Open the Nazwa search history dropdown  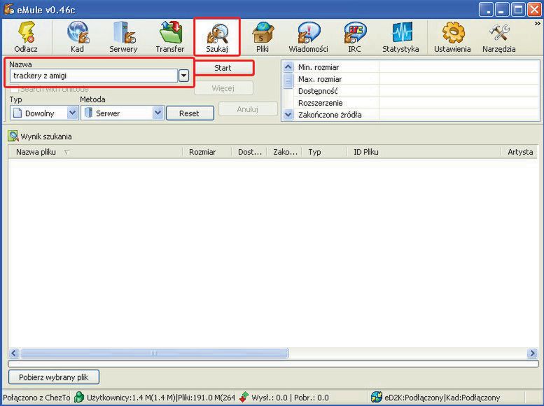coord(183,76)
